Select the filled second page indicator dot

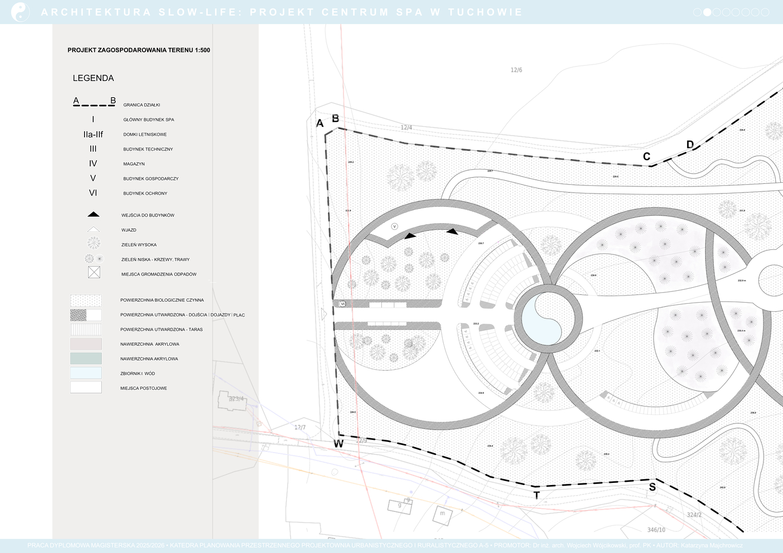point(707,12)
